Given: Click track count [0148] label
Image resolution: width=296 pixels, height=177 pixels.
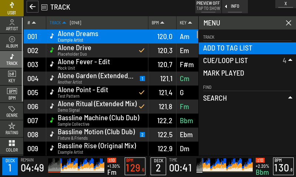Looking at the screenshot, I should (x=75, y=23).
